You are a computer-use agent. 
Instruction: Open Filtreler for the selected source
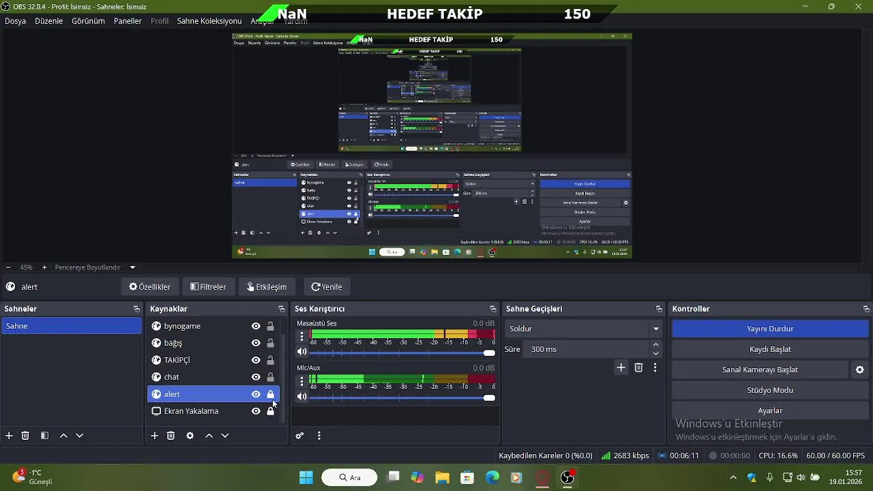[208, 287]
